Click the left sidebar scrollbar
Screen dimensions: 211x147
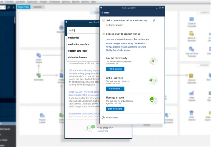[x=15, y=20]
